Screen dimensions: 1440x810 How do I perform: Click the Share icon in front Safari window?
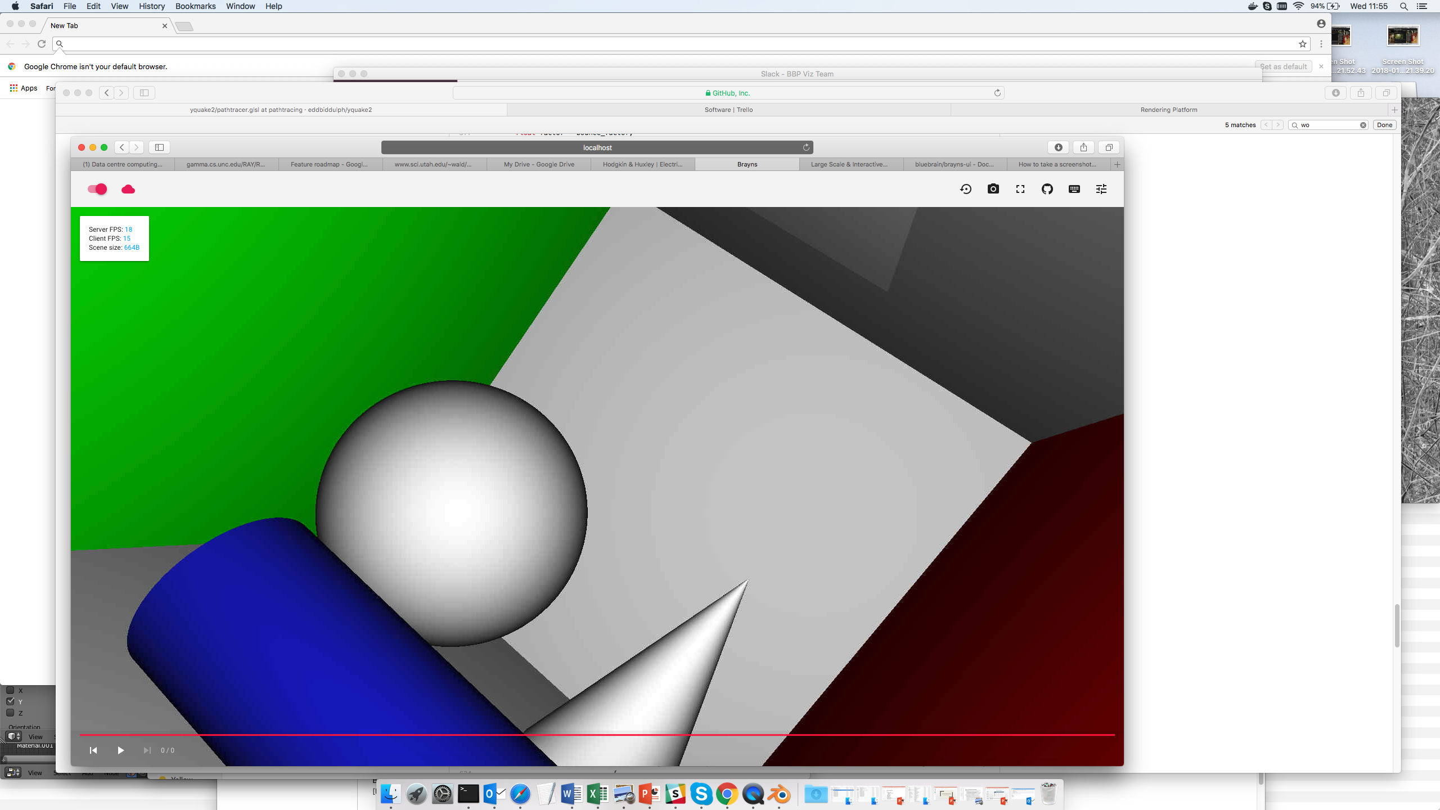[x=1083, y=147]
